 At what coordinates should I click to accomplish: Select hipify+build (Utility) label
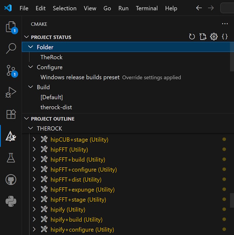click(76, 219)
